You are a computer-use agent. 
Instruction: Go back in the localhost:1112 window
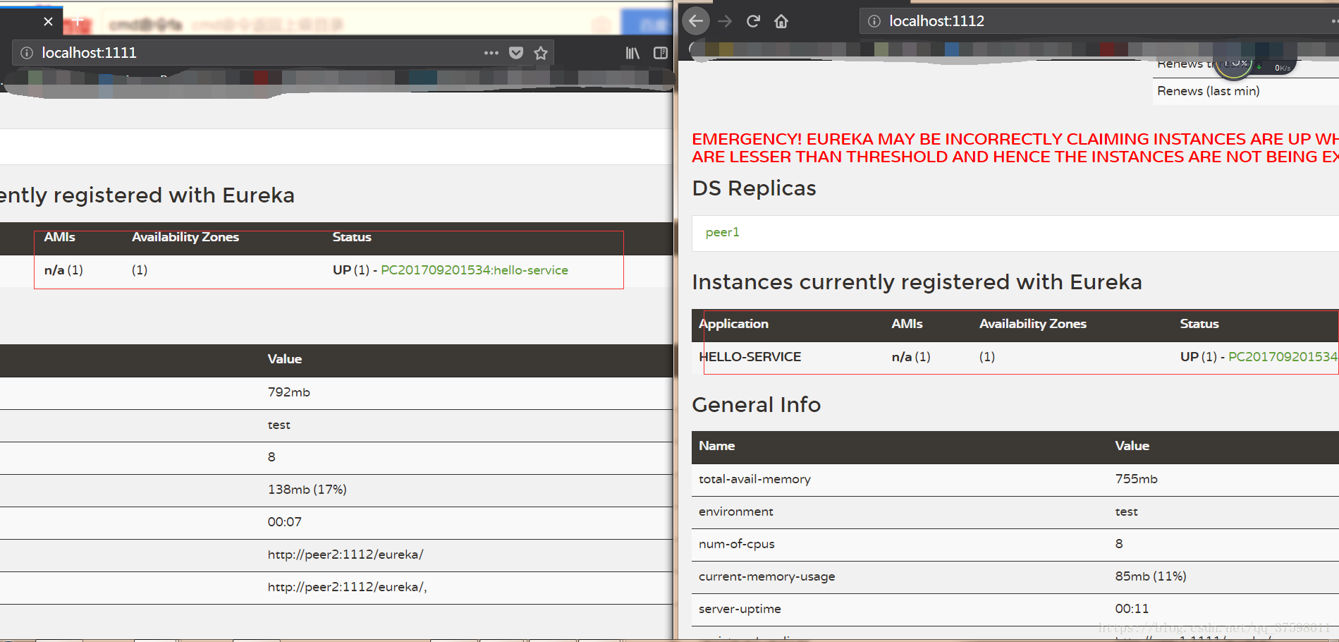click(696, 21)
